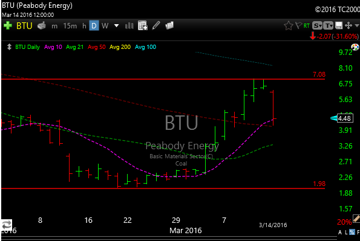Toggle the favorite star icon
The image size is (360, 241).
pyautogui.click(x=289, y=25)
